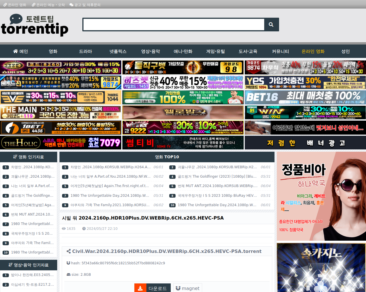Open TOP10 entry 5 어게인 Again.The.first.night

(110, 186)
